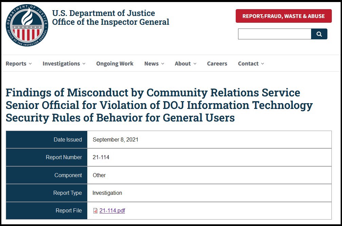Expand the About menu arrow

click(195, 64)
